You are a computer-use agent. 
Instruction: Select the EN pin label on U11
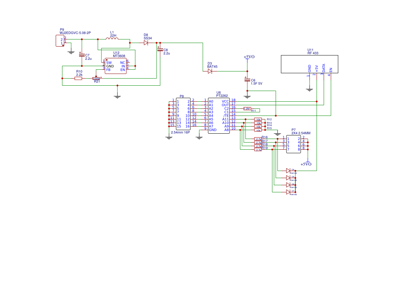pyautogui.click(x=331, y=70)
